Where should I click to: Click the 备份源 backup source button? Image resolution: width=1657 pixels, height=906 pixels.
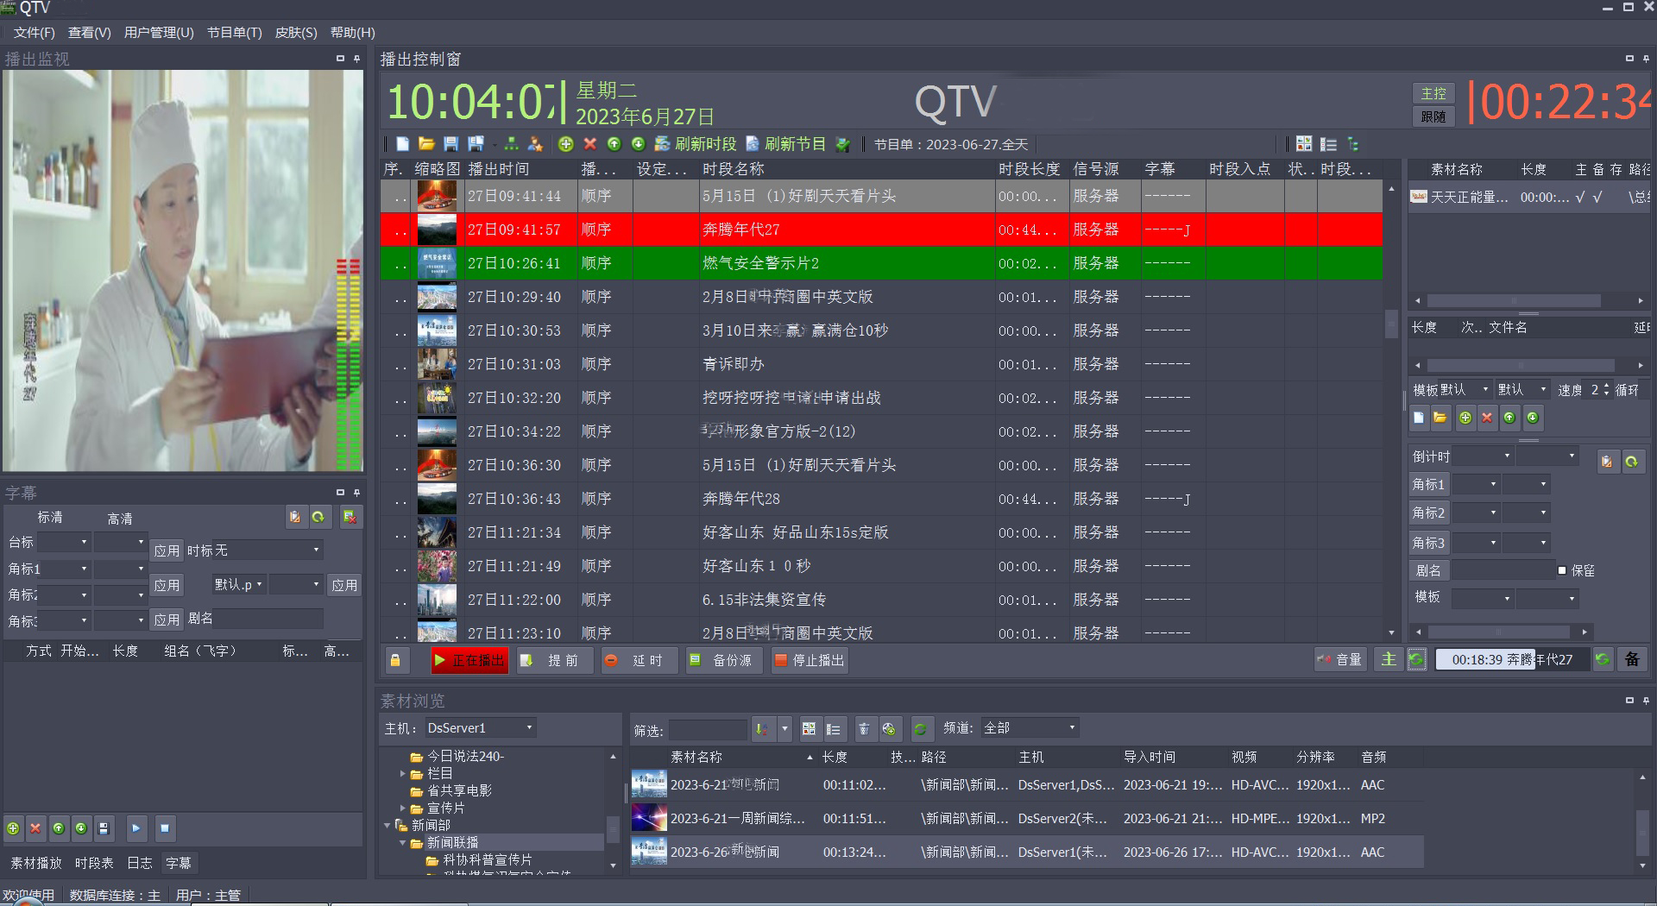coord(723,660)
